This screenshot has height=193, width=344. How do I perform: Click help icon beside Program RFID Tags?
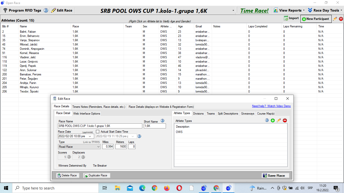point(46,11)
